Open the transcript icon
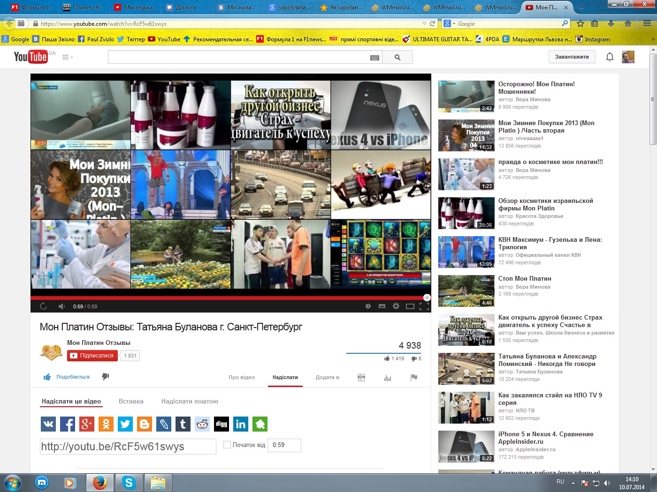Image resolution: width=657 pixels, height=492 pixels. pyautogui.click(x=361, y=377)
